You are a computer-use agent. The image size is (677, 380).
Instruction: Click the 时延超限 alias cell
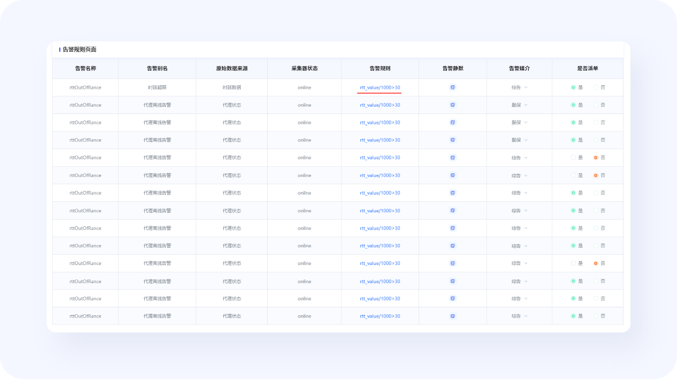click(157, 87)
